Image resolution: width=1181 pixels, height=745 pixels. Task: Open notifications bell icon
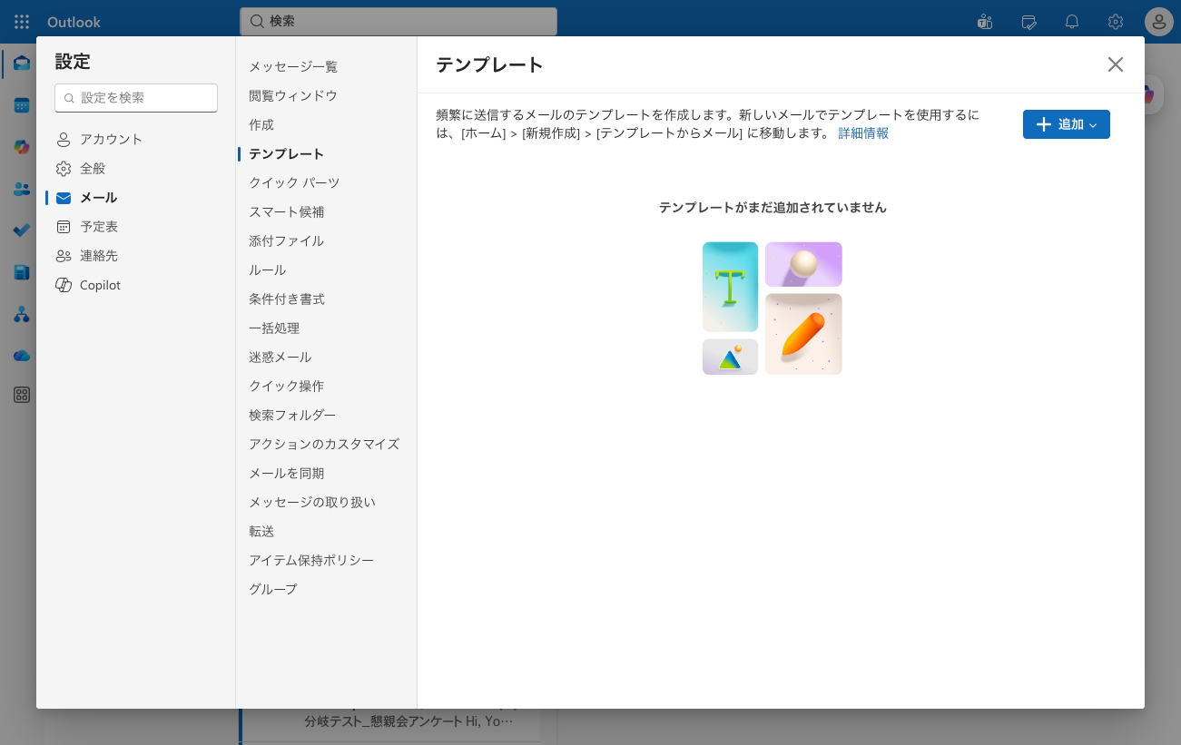coord(1072,22)
